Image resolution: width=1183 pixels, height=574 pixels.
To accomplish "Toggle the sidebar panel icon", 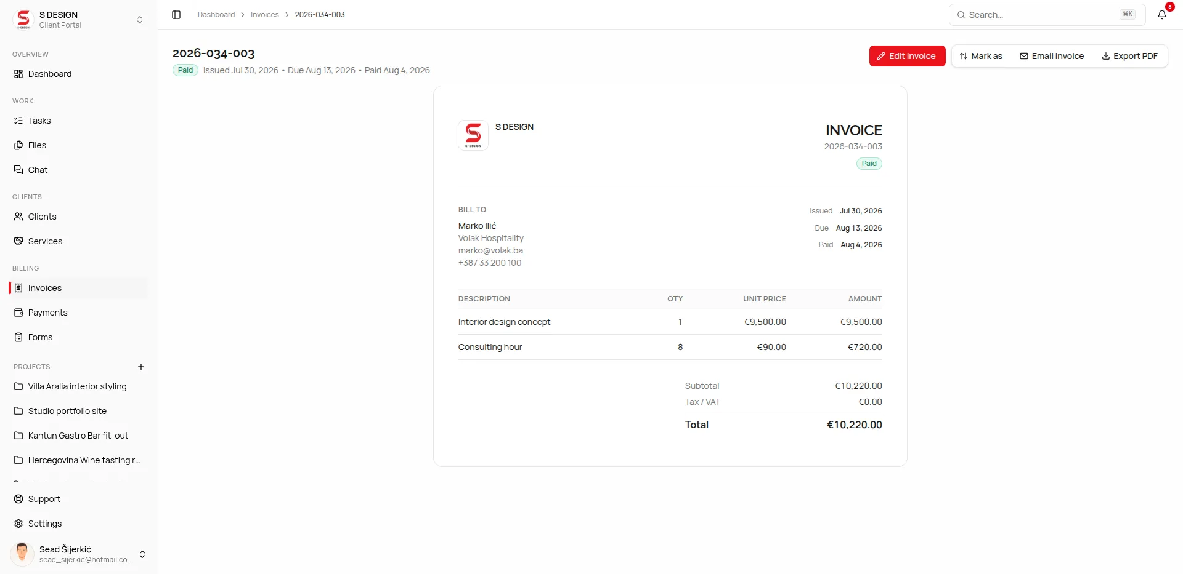I will point(176,15).
